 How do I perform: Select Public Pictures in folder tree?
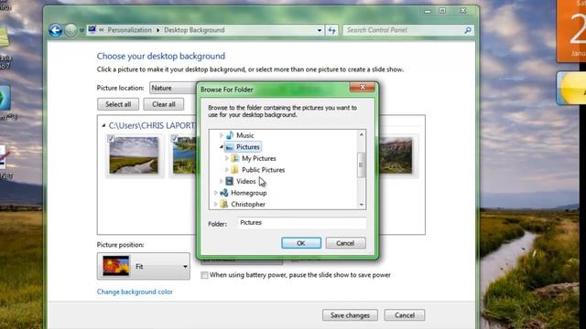(263, 170)
